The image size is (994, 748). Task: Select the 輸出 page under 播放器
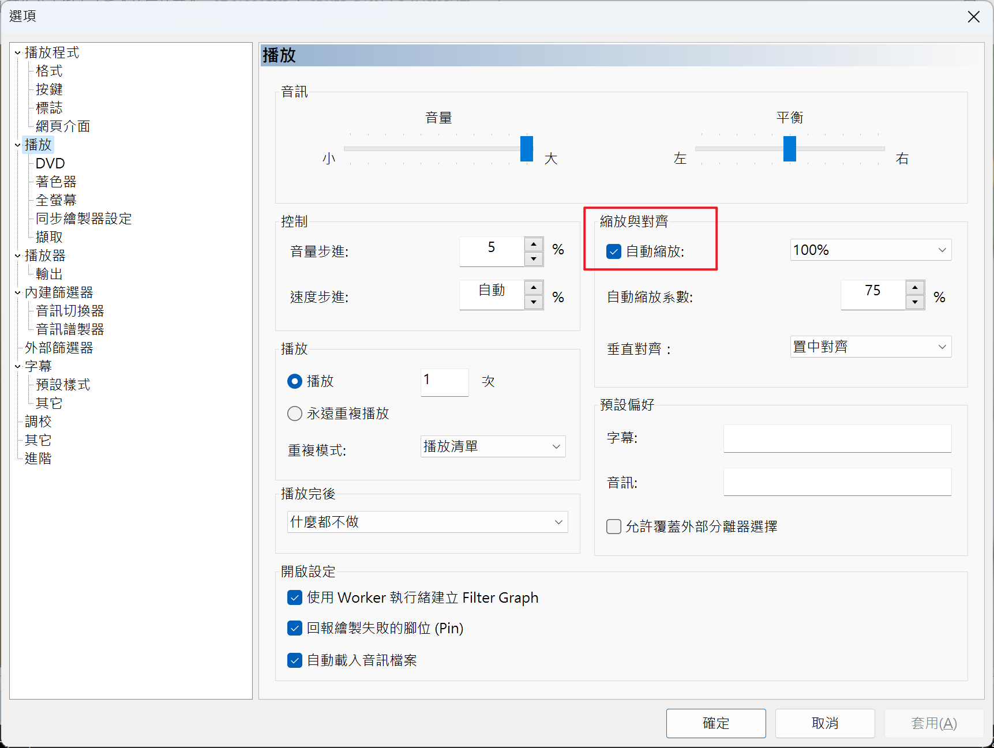coord(48,273)
